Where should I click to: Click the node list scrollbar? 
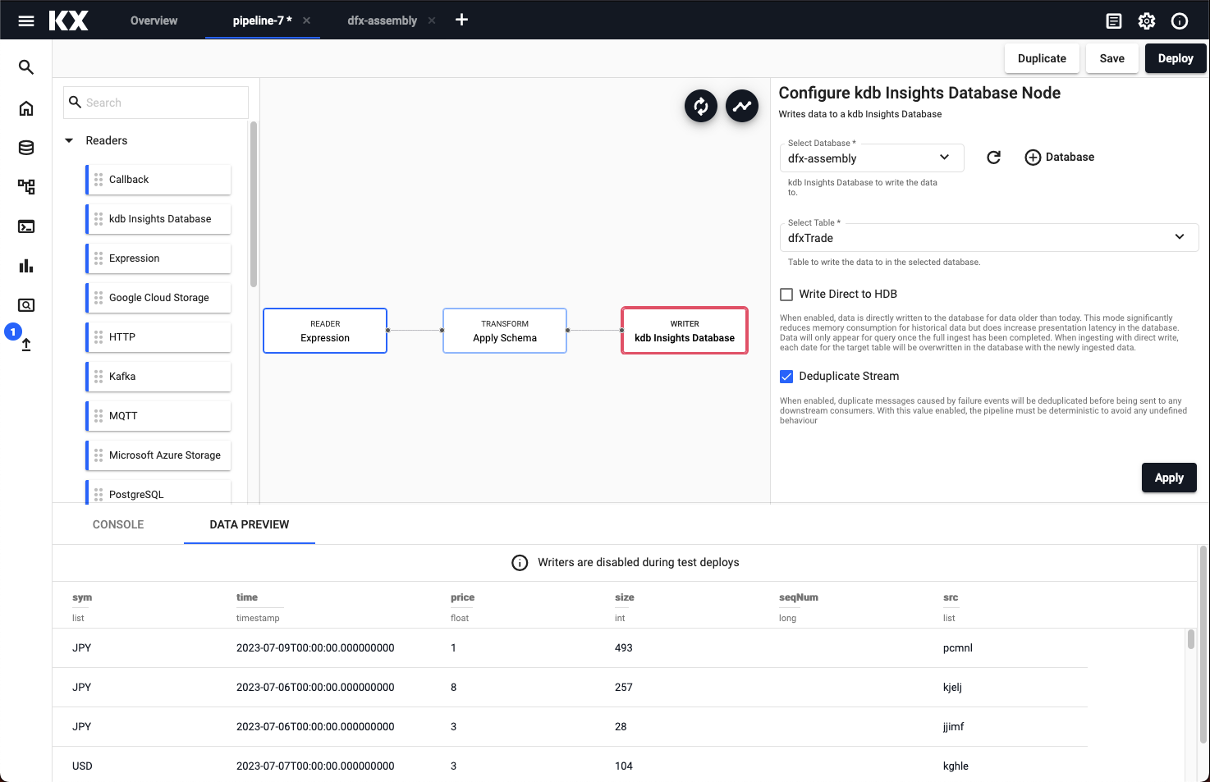click(x=254, y=204)
